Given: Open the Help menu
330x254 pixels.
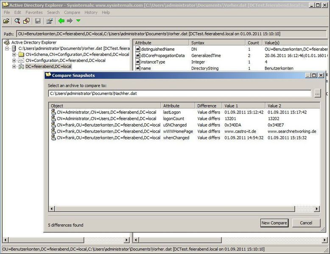Looking at the screenshot, I should [x=106, y=12].
